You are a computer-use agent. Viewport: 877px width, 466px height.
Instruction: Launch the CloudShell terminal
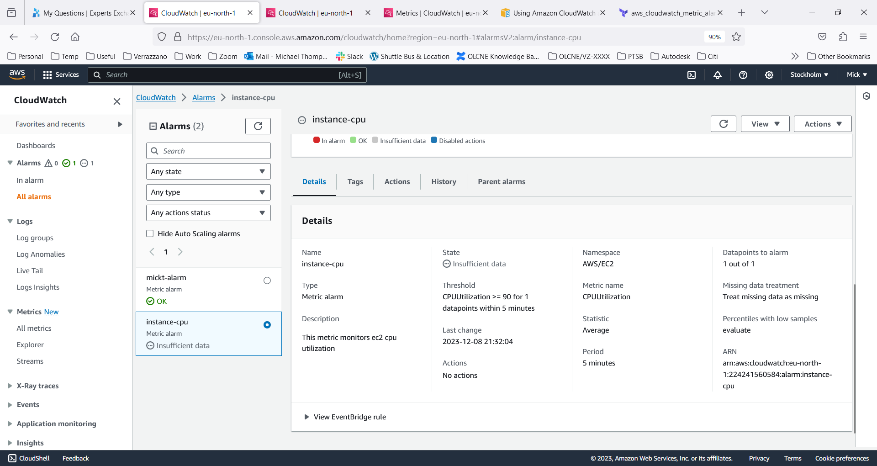[x=28, y=458]
